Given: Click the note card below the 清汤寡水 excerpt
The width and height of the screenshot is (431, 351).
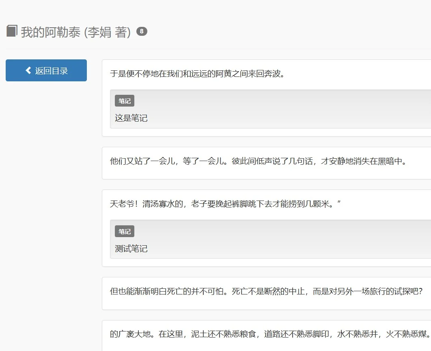Looking at the screenshot, I should [x=264, y=240].
